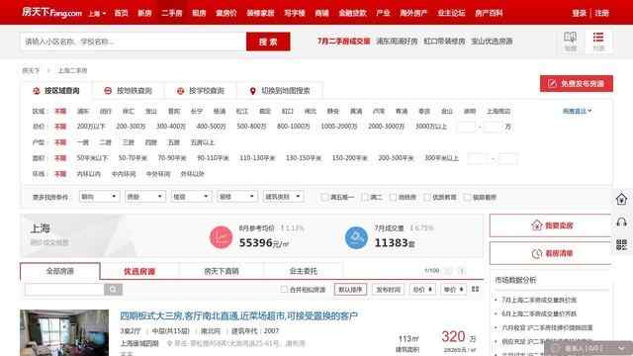Image resolution: width=633 pixels, height=356 pixels.
Task: Click the grid view icon beside sort buttons
Action: [x=475, y=289]
